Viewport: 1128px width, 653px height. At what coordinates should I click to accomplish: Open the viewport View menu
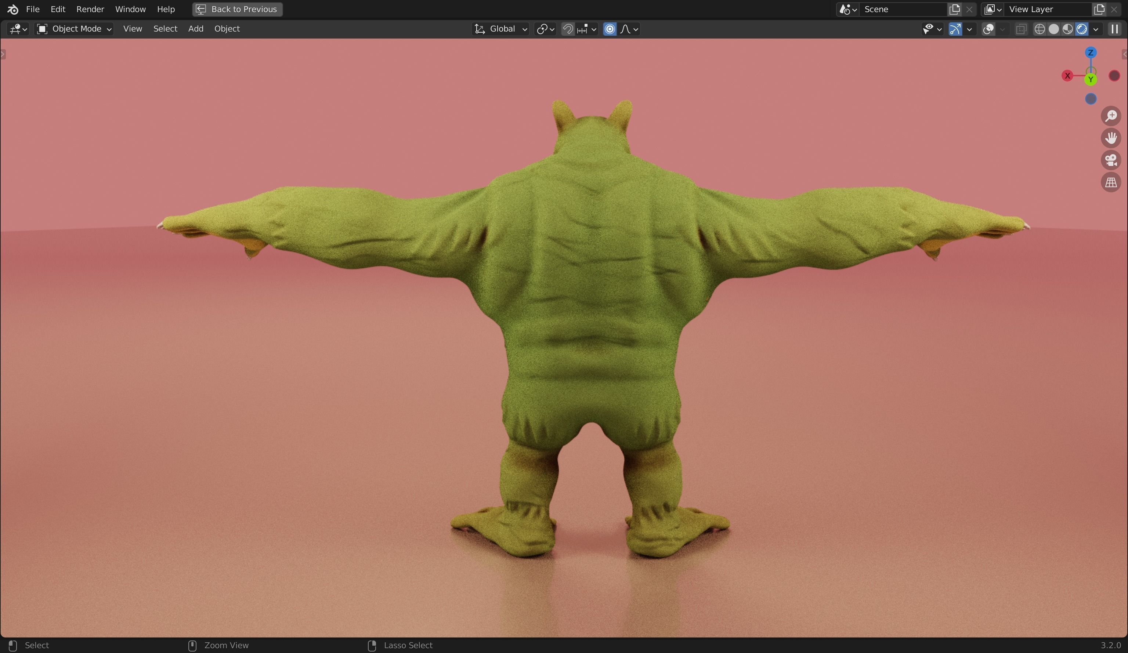click(133, 29)
